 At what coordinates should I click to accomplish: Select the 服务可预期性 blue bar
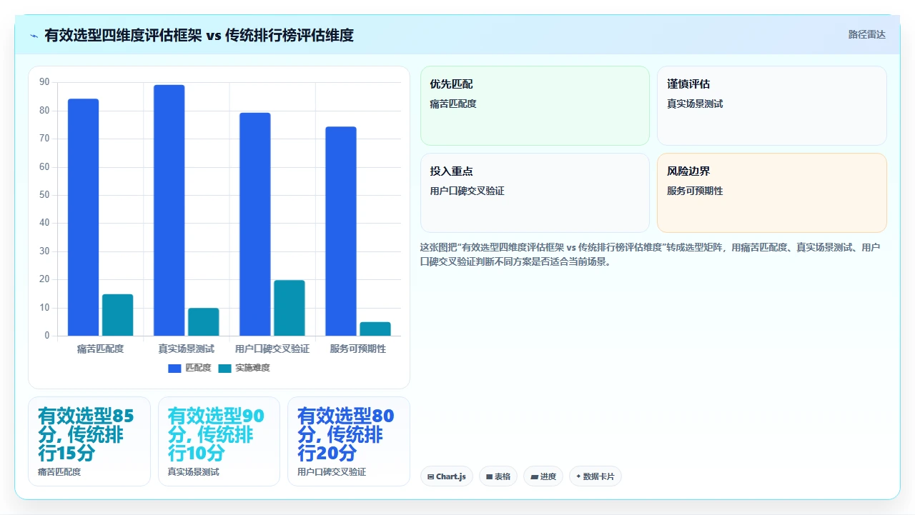coord(340,231)
